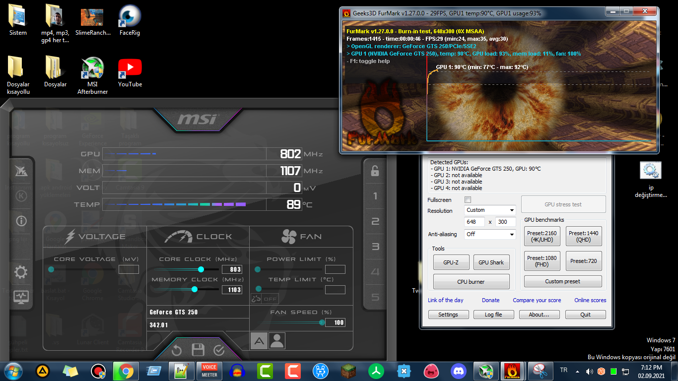Select Afterburner profile slot 3
This screenshot has height=381, width=678.
click(375, 247)
